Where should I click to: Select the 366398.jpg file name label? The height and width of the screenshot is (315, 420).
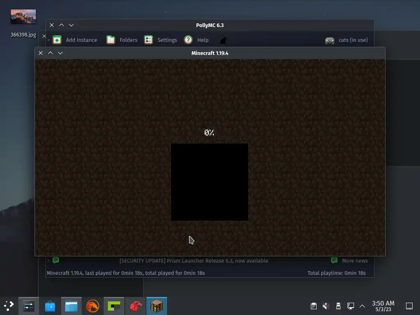pos(23,34)
